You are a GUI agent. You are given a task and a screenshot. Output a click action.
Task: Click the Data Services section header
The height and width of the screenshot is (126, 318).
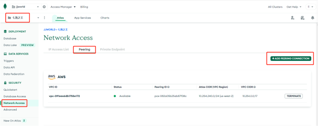click(x=18, y=54)
